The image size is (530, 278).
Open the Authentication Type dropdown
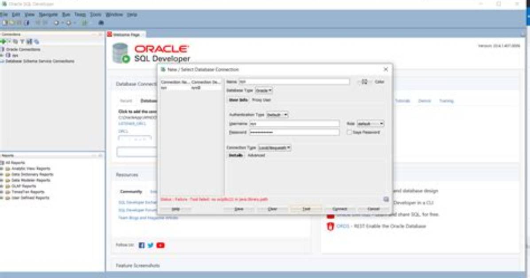pos(277,115)
